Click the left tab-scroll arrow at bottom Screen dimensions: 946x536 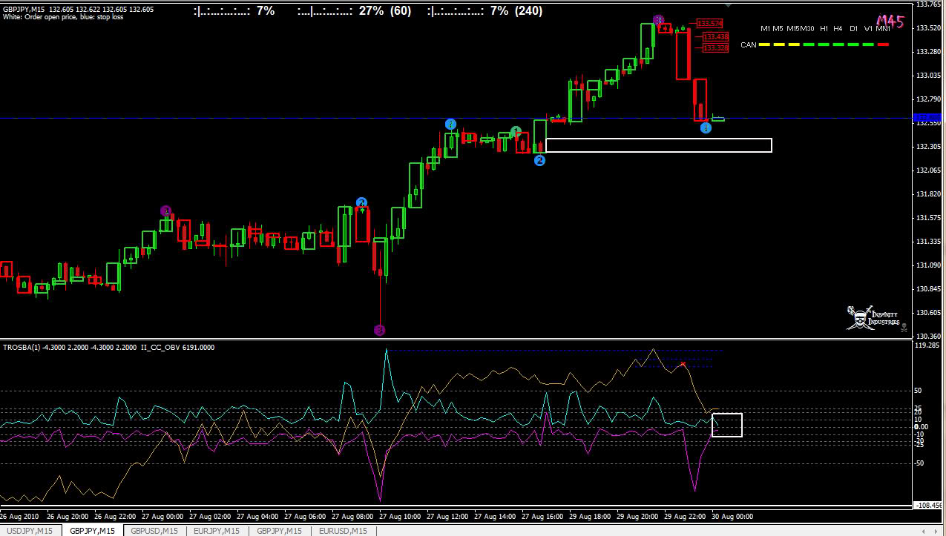pyautogui.click(x=924, y=531)
